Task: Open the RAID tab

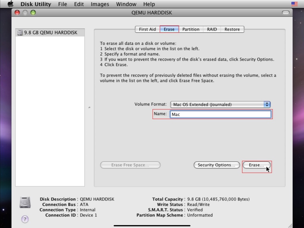Action: tap(212, 29)
